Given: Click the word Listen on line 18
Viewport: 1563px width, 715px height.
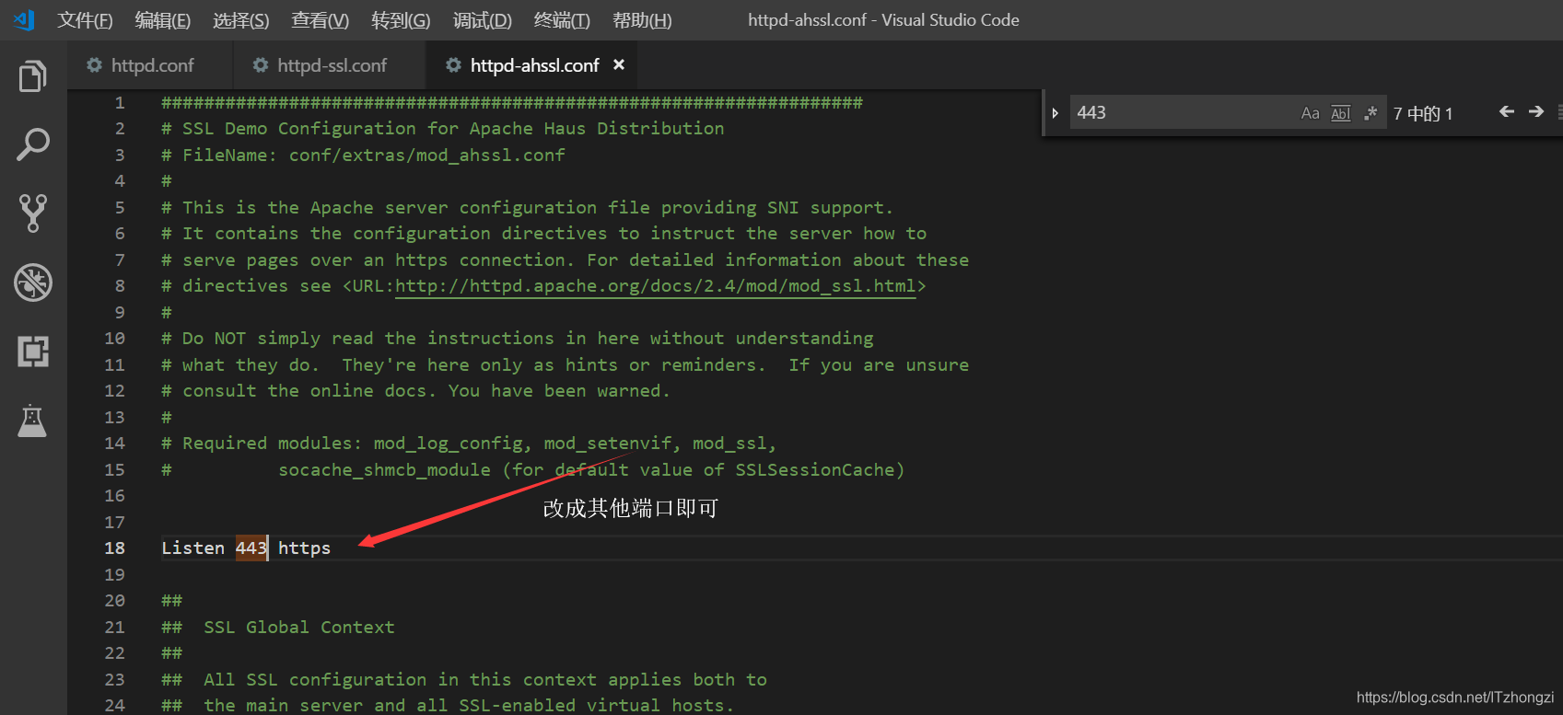Looking at the screenshot, I should (193, 548).
